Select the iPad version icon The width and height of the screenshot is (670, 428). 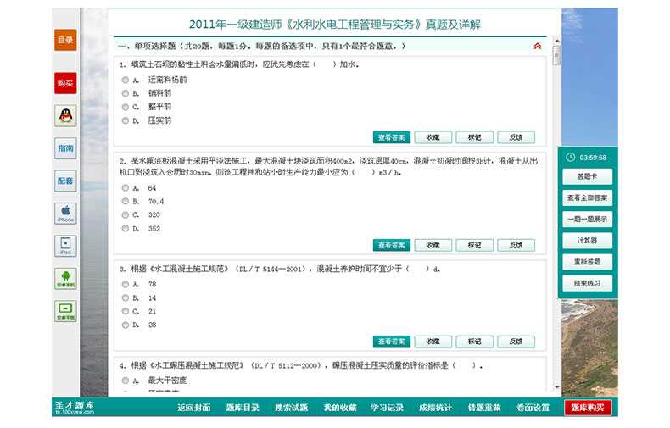click(65, 246)
